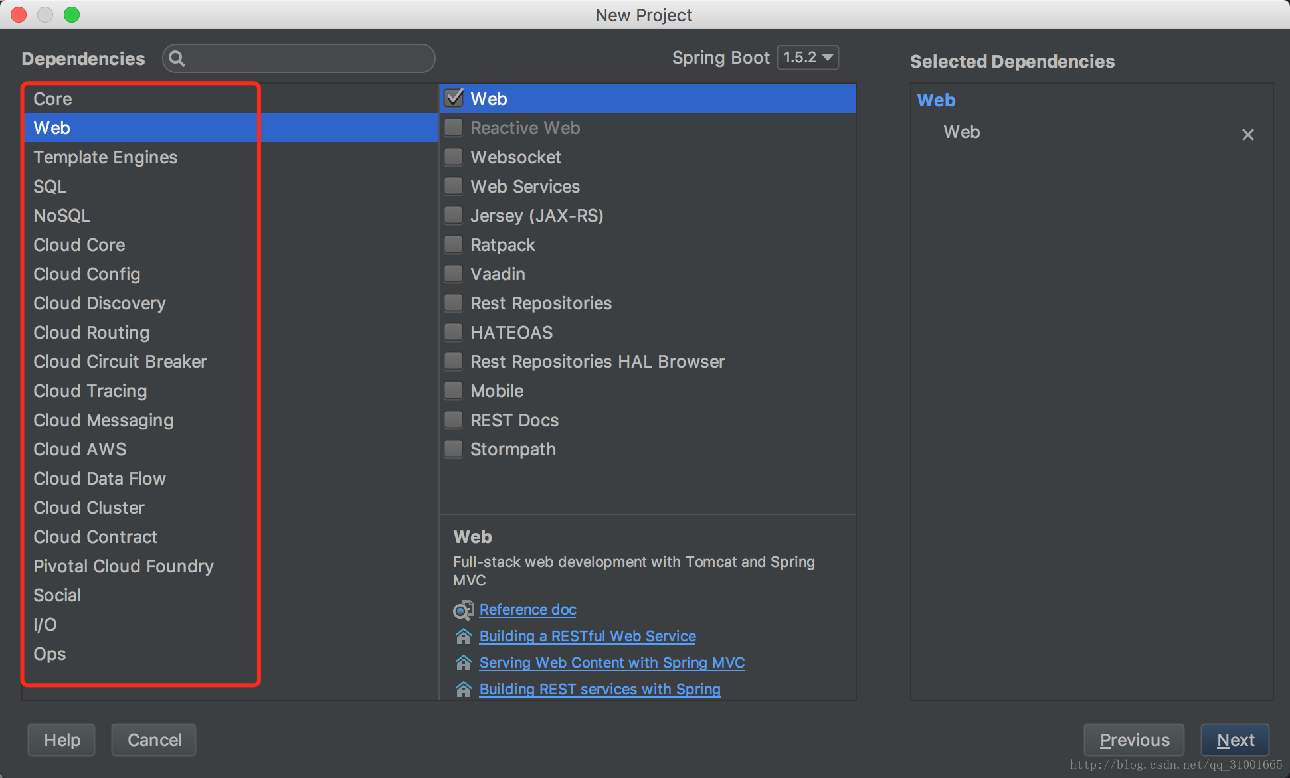
Task: Check the Jersey (JAX-RS) option
Action: [454, 215]
